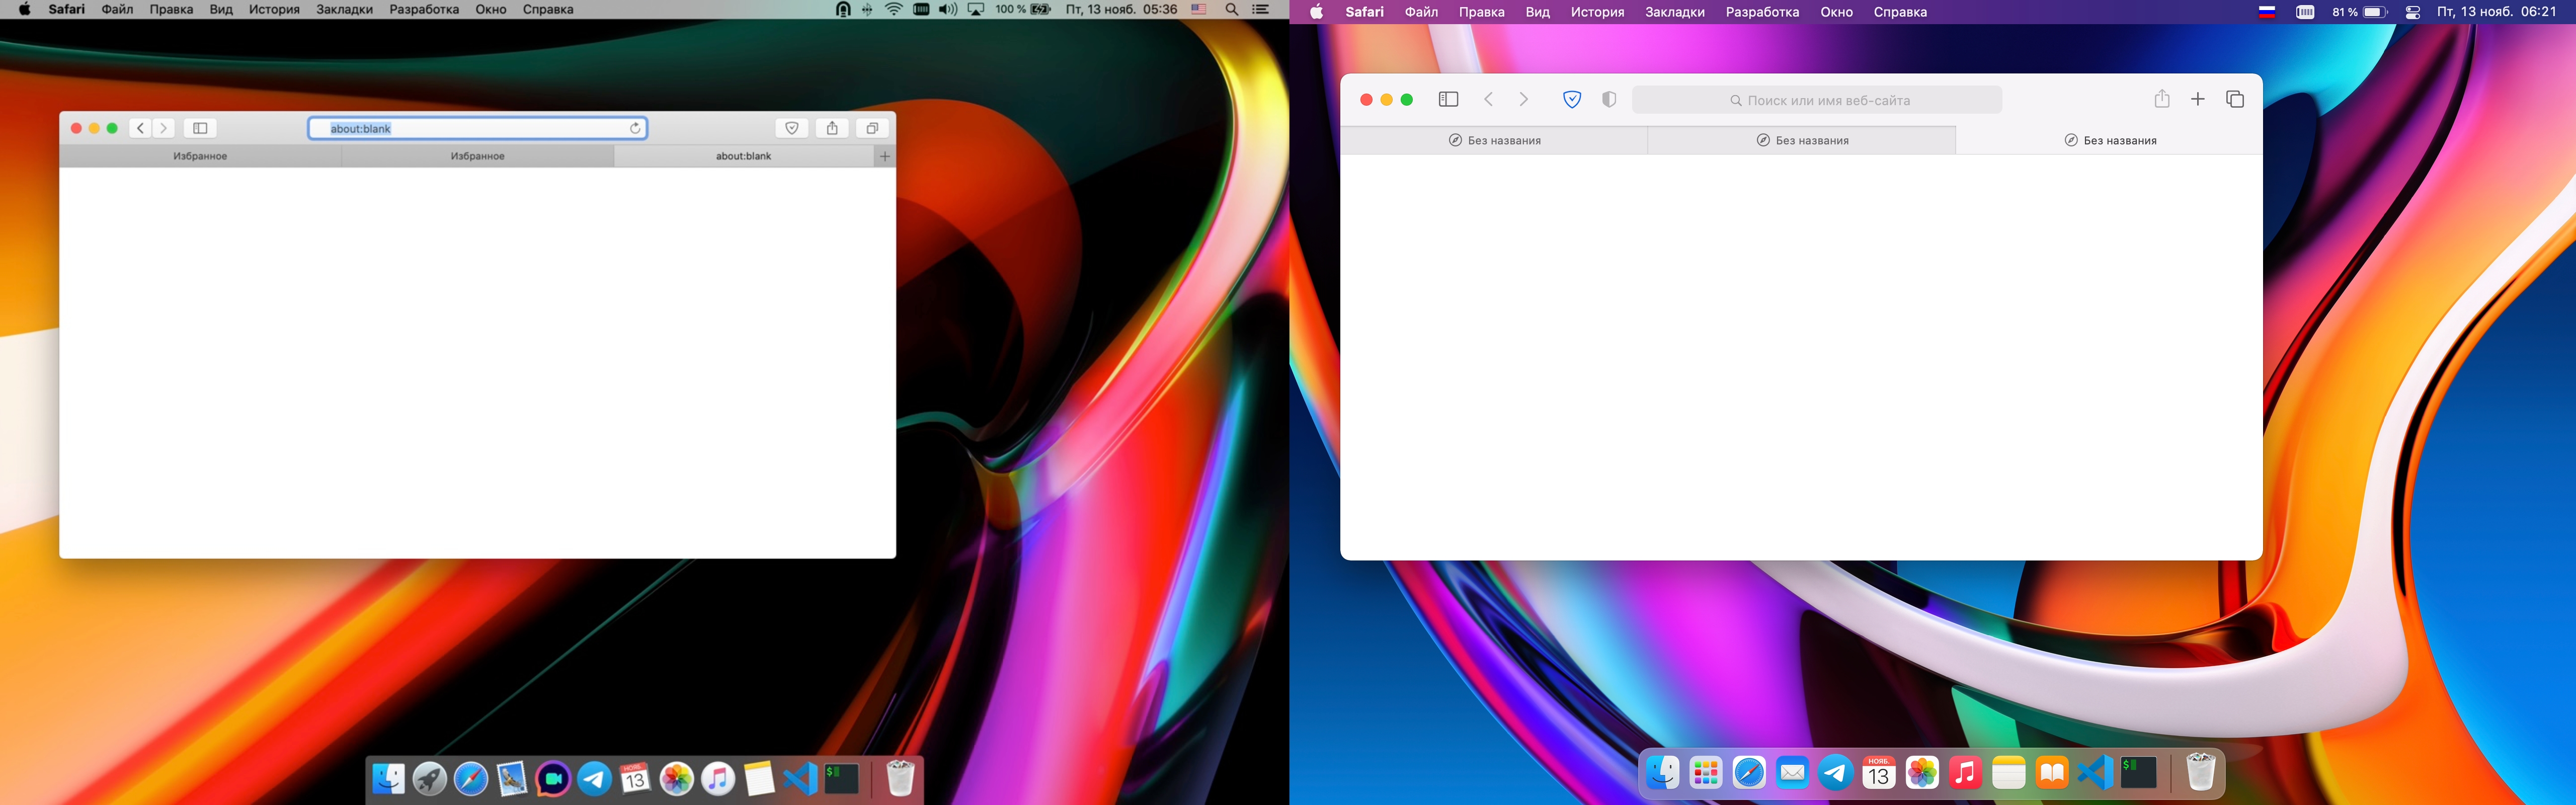This screenshot has height=805, width=2576.
Task: Click the 100 % battery indicator
Action: [x=1023, y=9]
